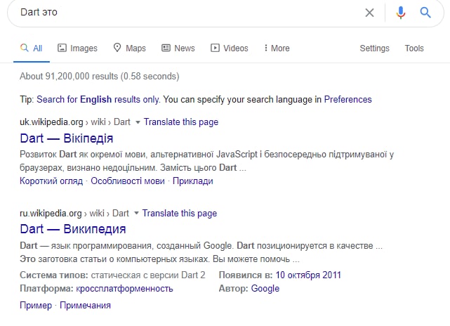Image resolution: width=450 pixels, height=326 pixels.
Task: Click 'About 91,200,000 results' text
Action: [x=99, y=77]
